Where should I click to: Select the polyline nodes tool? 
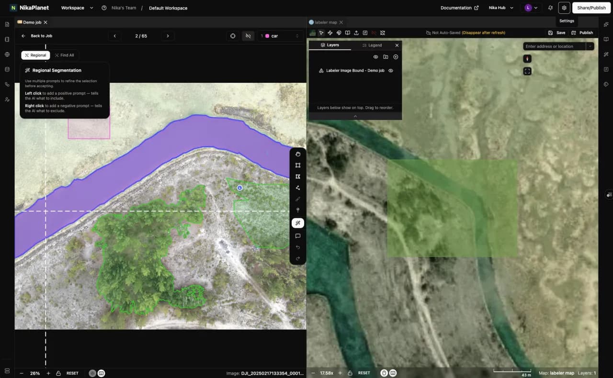point(298,188)
